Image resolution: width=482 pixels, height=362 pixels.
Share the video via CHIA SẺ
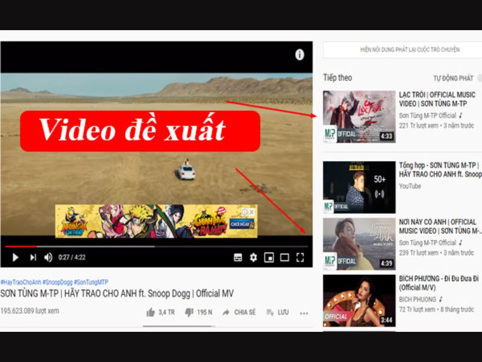[239, 313]
